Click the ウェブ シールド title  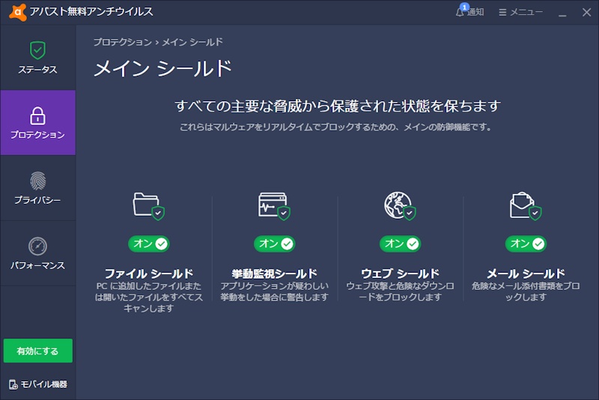pos(400,273)
